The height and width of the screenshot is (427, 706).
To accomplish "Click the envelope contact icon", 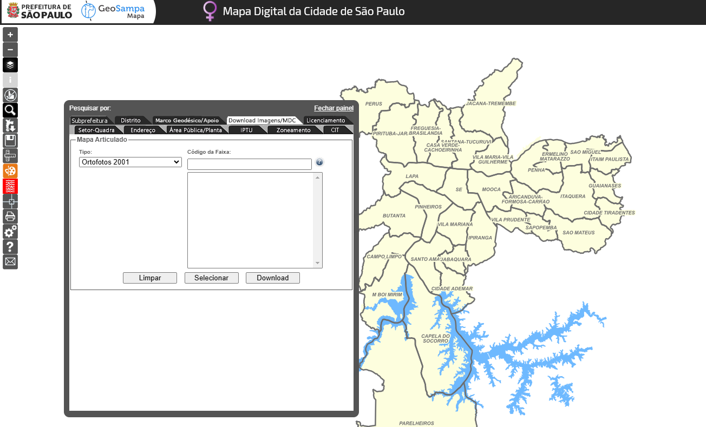I will tap(10, 262).
